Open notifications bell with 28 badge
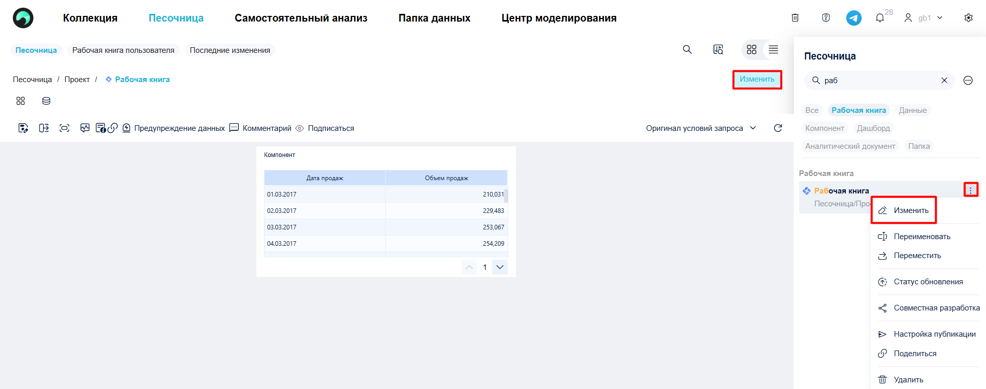This screenshot has height=389, width=986. tap(880, 18)
